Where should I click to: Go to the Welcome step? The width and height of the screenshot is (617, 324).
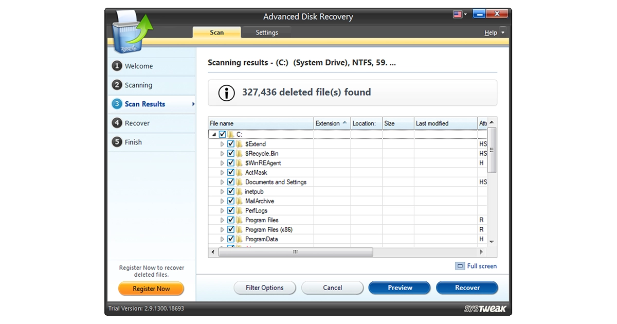pyautogui.click(x=152, y=66)
